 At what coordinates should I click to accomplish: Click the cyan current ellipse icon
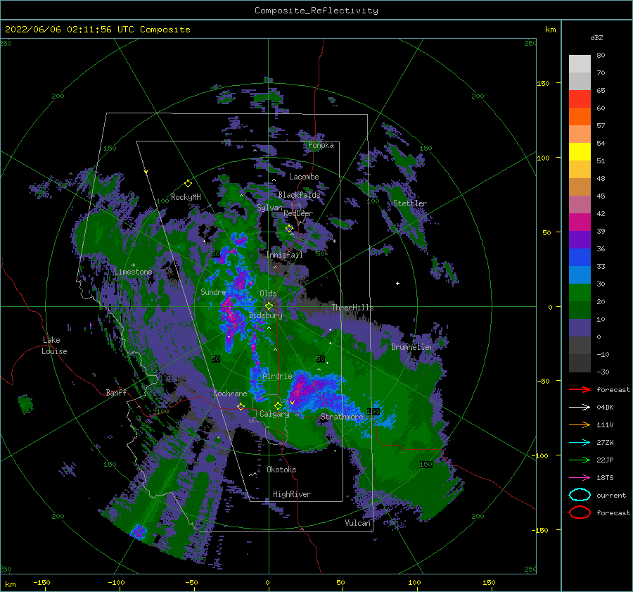580,495
